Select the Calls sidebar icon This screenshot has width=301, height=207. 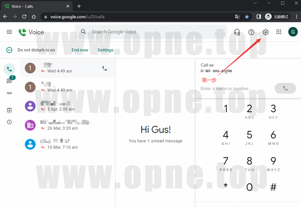click(9, 69)
